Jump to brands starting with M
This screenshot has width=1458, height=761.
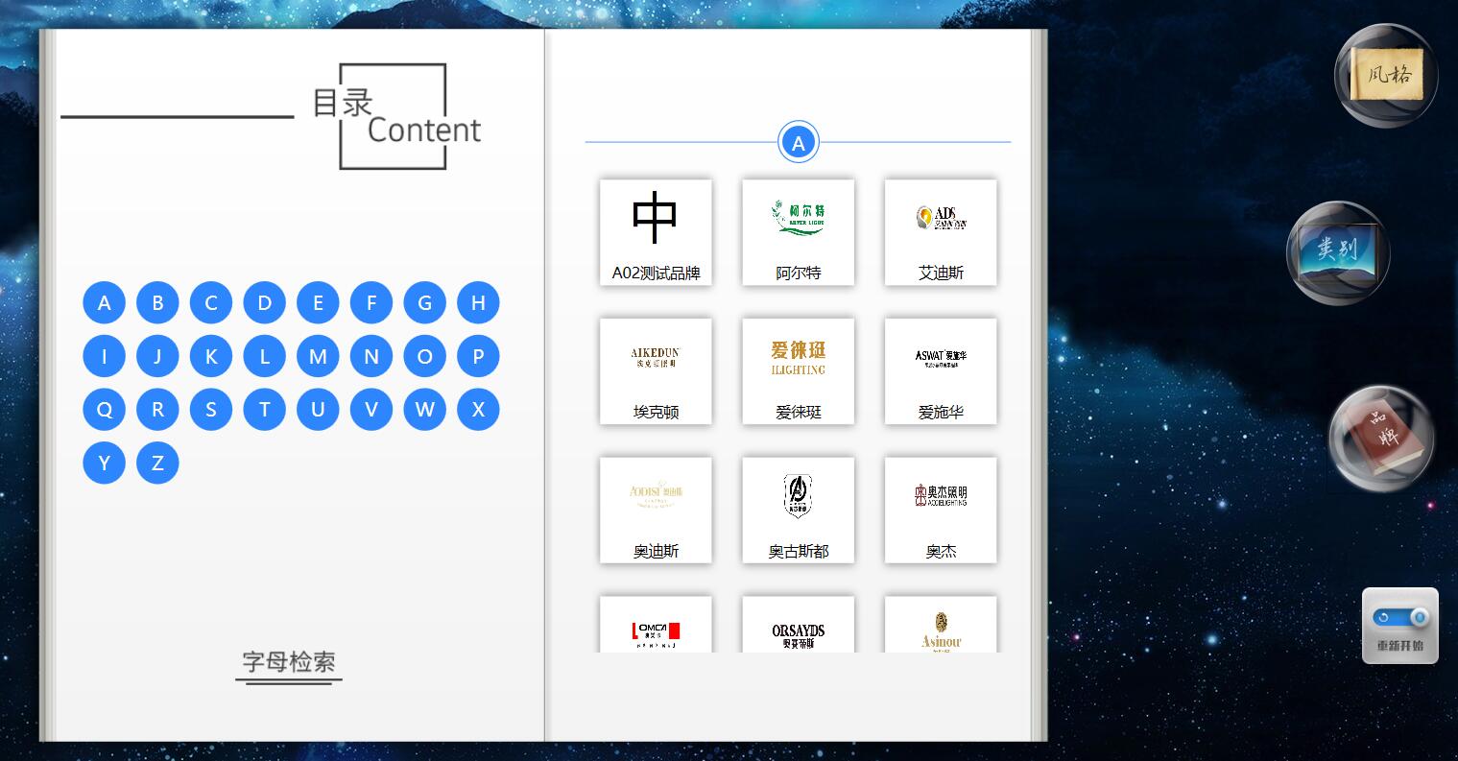(x=318, y=357)
